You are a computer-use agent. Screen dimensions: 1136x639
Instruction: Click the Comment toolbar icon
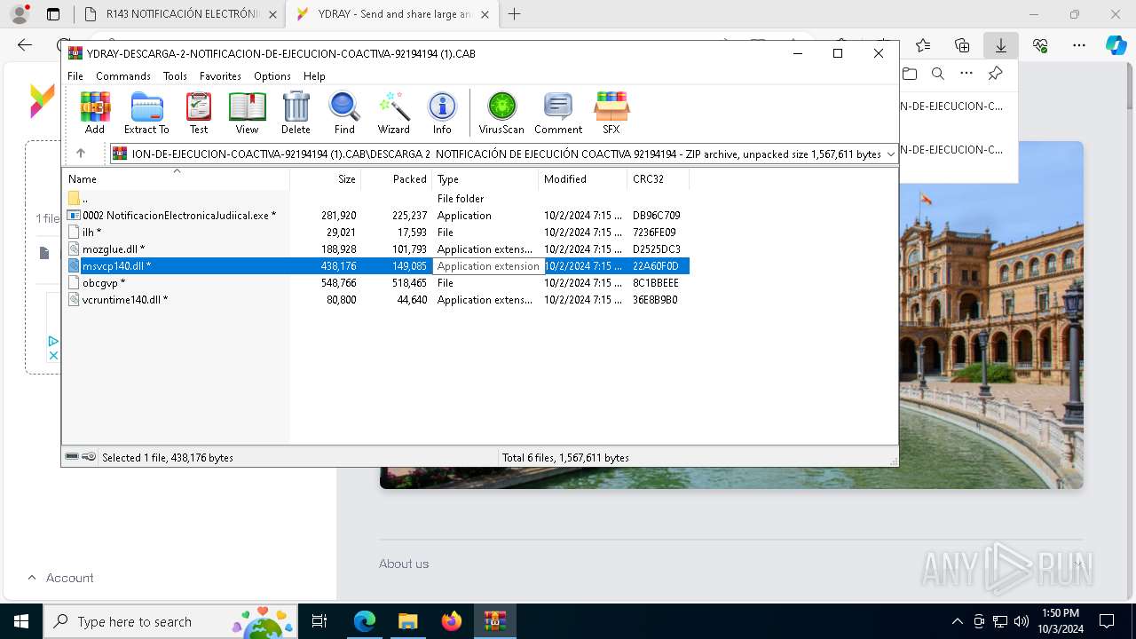558,113
